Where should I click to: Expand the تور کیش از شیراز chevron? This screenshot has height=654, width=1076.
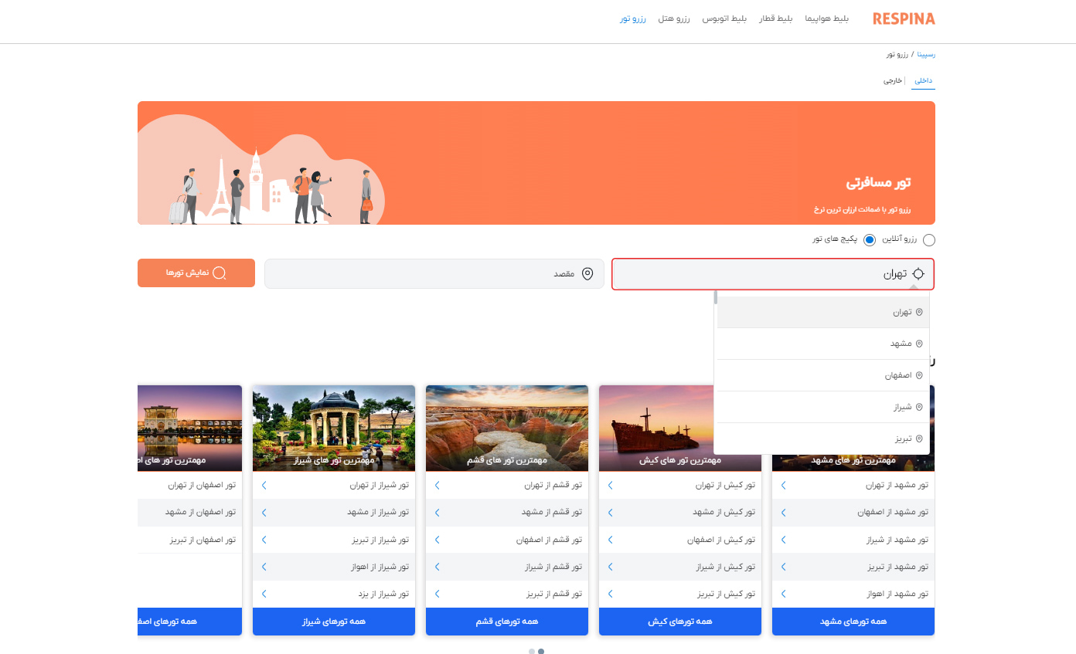coord(609,566)
